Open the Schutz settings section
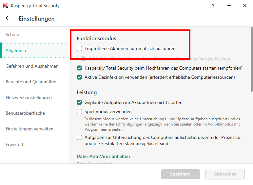Image resolution: width=253 pixels, height=185 pixels. (12, 35)
